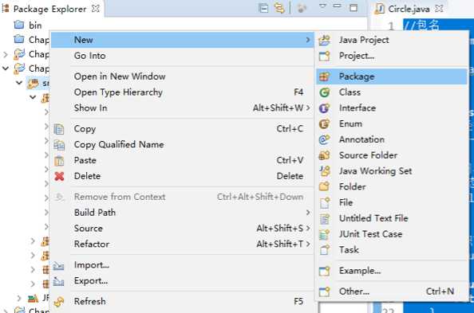Expand the Build Path submenu arrow
Viewport: 474px width, 313px height.
pos(308,213)
